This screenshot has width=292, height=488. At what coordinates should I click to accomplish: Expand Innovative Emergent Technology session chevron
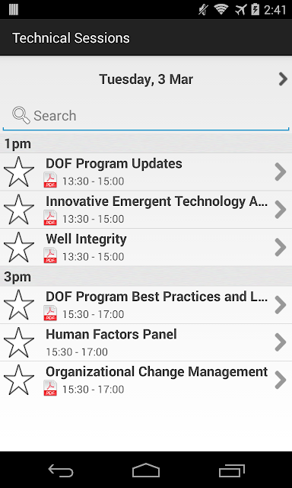tap(281, 210)
